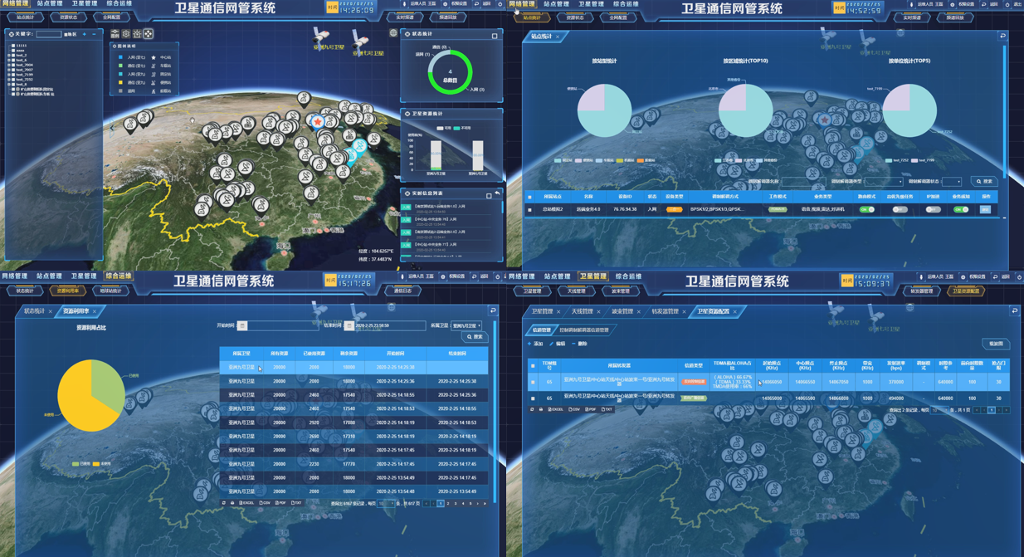Check the row checkbox for start frequency 14065000

click(533, 398)
